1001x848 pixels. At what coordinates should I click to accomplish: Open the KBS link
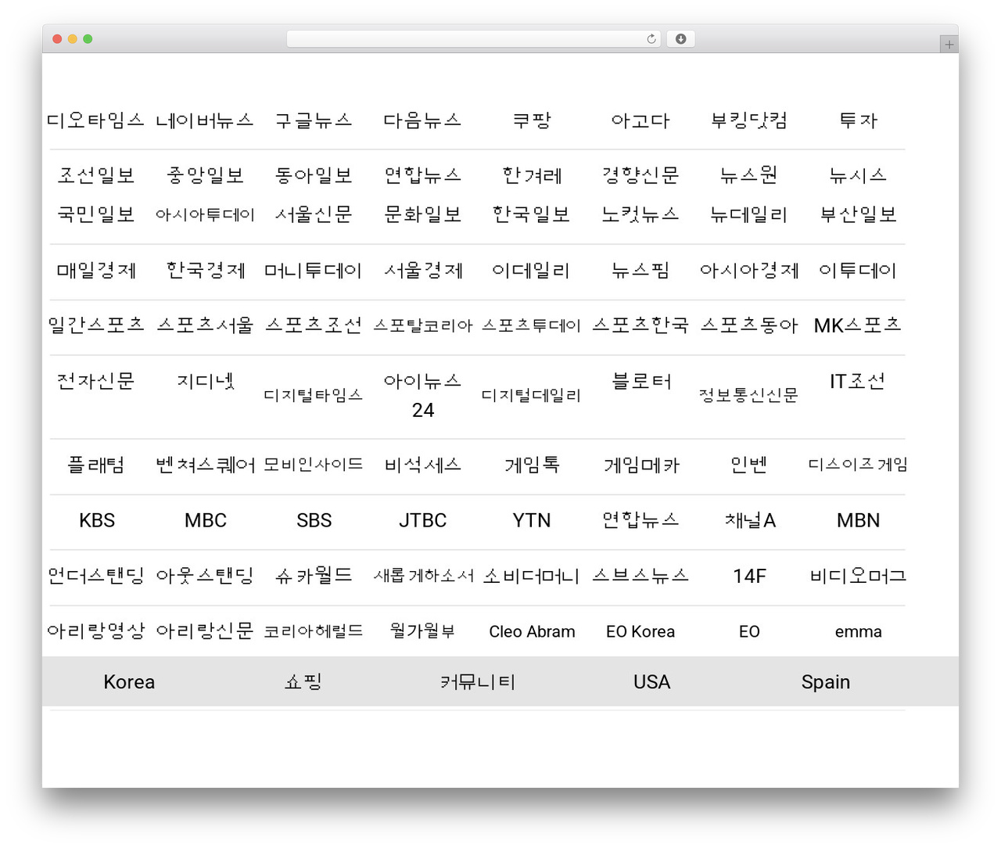[96, 520]
